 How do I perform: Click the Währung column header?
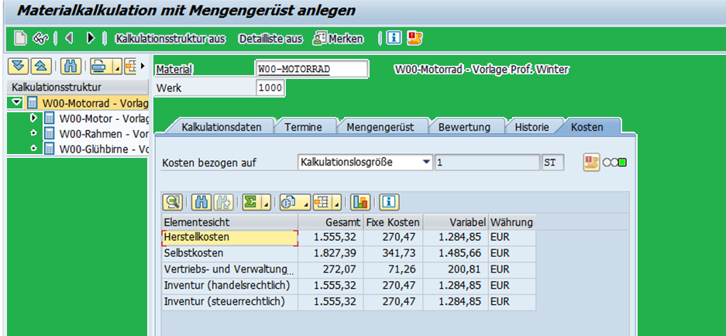click(513, 222)
